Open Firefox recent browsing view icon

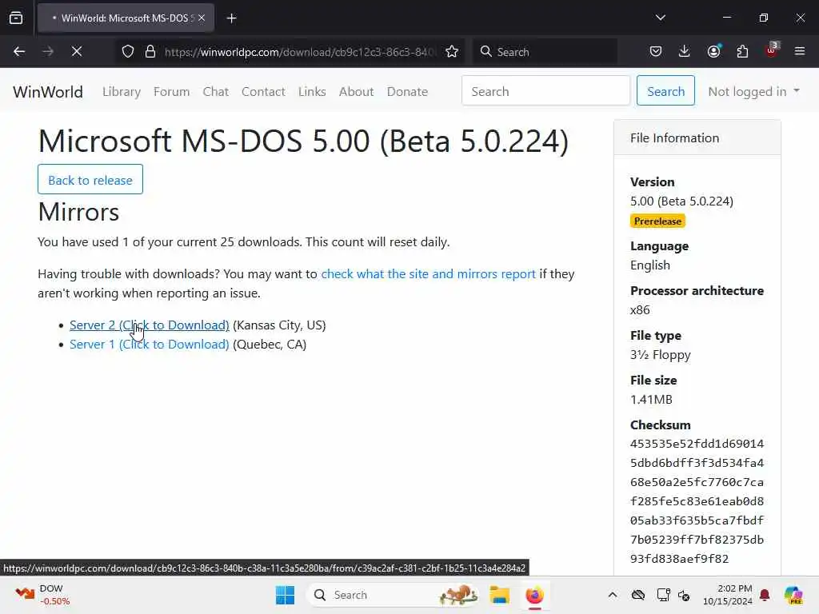coord(16,18)
